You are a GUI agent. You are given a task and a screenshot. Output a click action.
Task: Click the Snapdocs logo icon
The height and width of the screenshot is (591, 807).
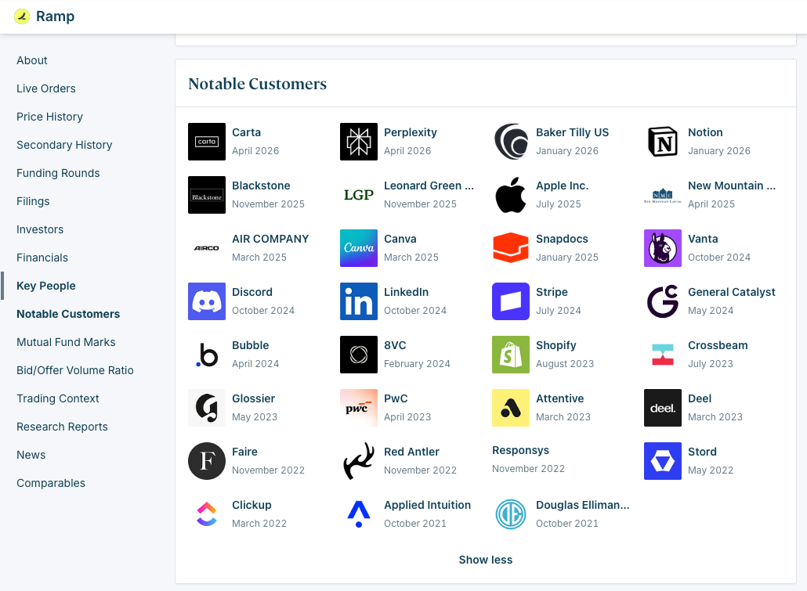point(511,248)
